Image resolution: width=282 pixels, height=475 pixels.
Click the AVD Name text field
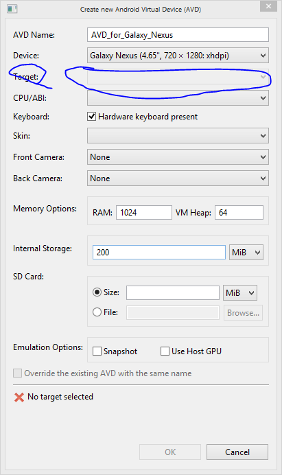(x=178, y=35)
